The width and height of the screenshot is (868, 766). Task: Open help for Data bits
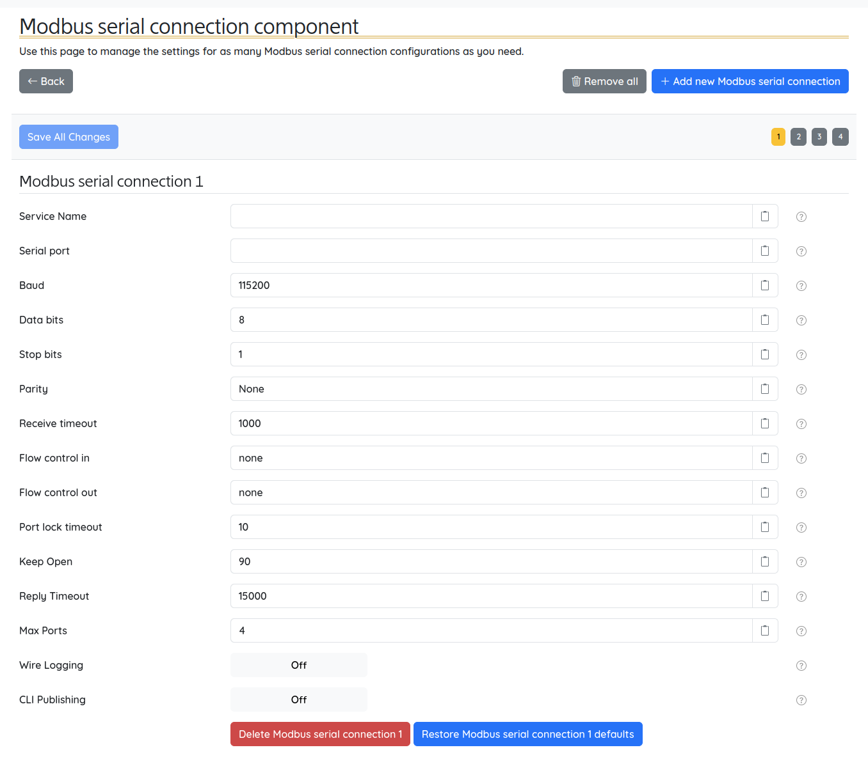(801, 320)
